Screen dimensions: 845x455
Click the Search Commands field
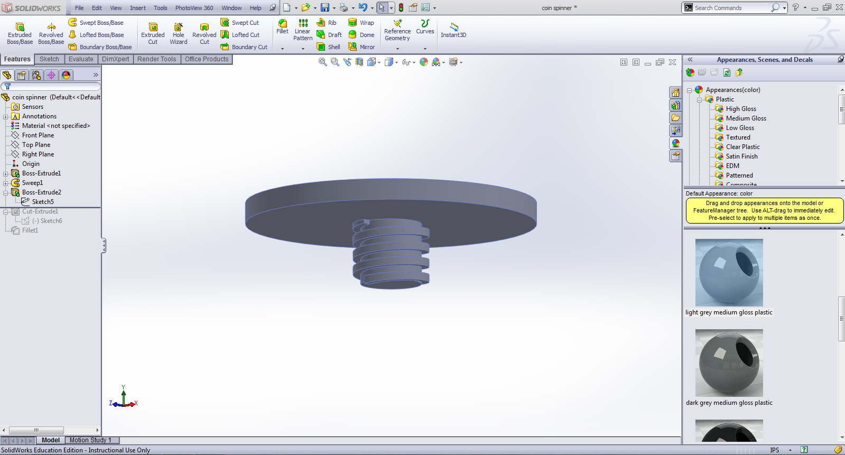click(x=730, y=8)
